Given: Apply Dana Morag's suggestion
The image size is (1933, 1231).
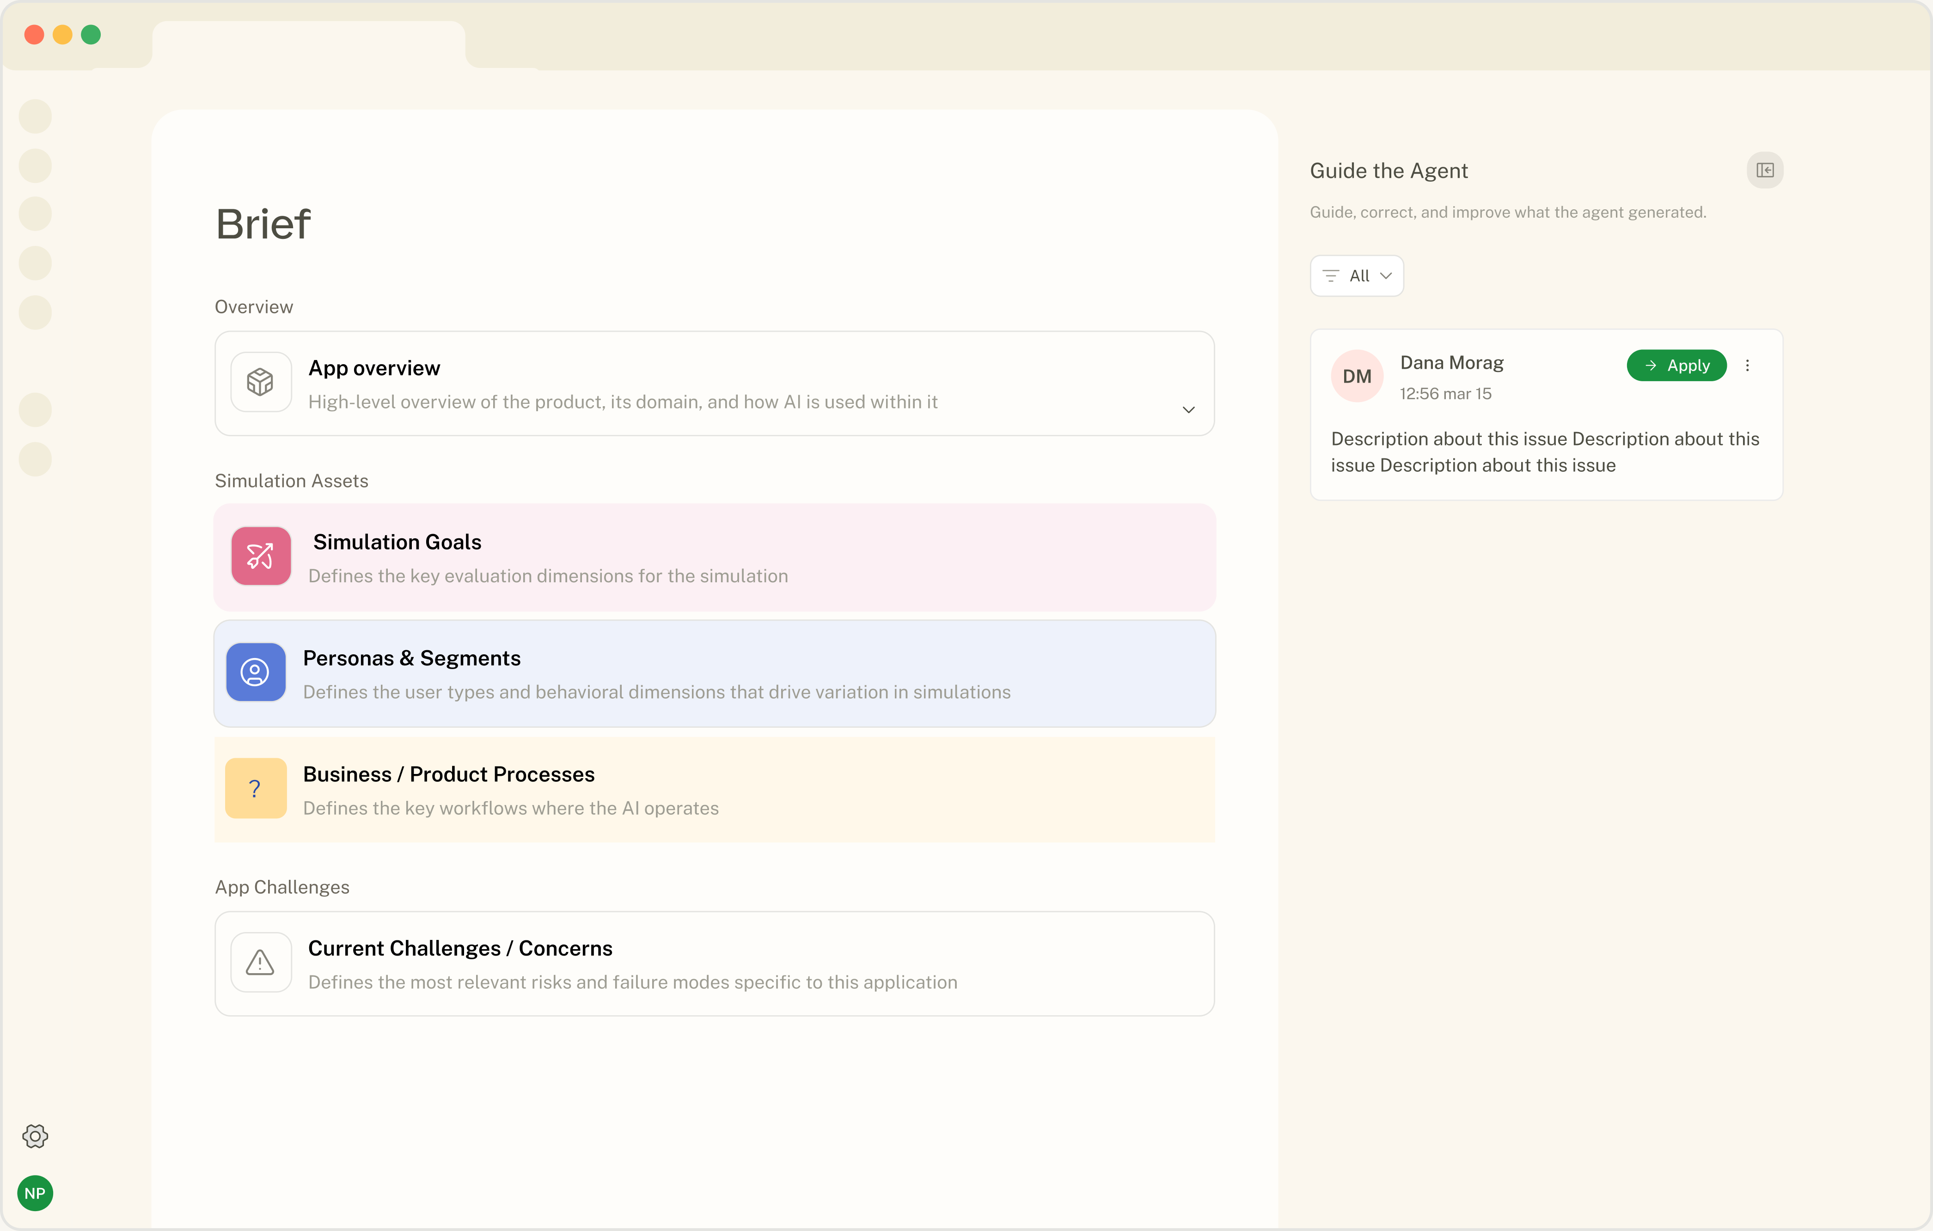Looking at the screenshot, I should pyautogui.click(x=1676, y=365).
